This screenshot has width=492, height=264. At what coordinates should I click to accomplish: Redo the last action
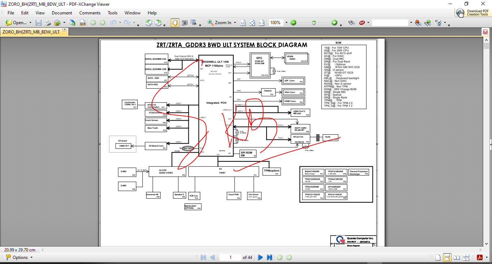[x=127, y=23]
